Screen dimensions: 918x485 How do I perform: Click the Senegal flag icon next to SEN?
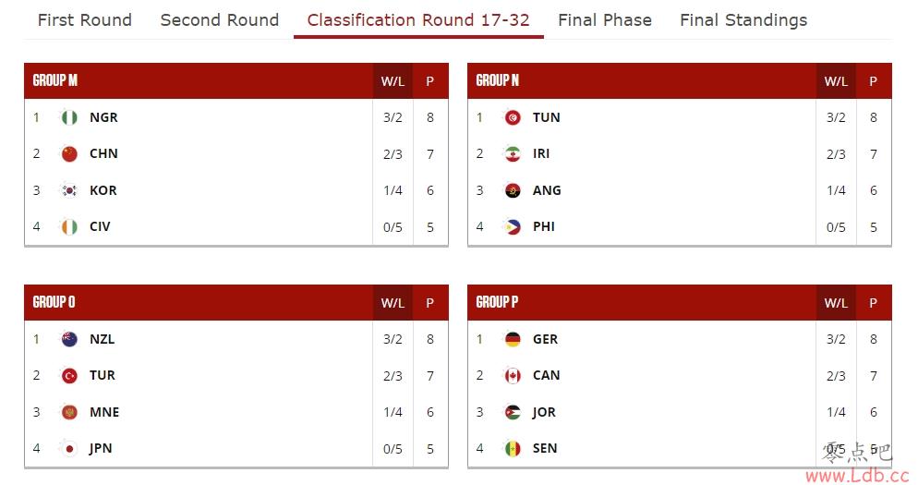pyautogui.click(x=513, y=449)
